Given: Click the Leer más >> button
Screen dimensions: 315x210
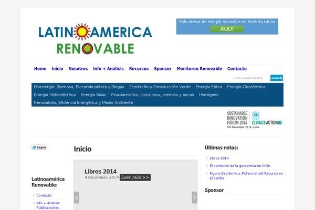Looking at the screenshot, I should pos(135,177).
